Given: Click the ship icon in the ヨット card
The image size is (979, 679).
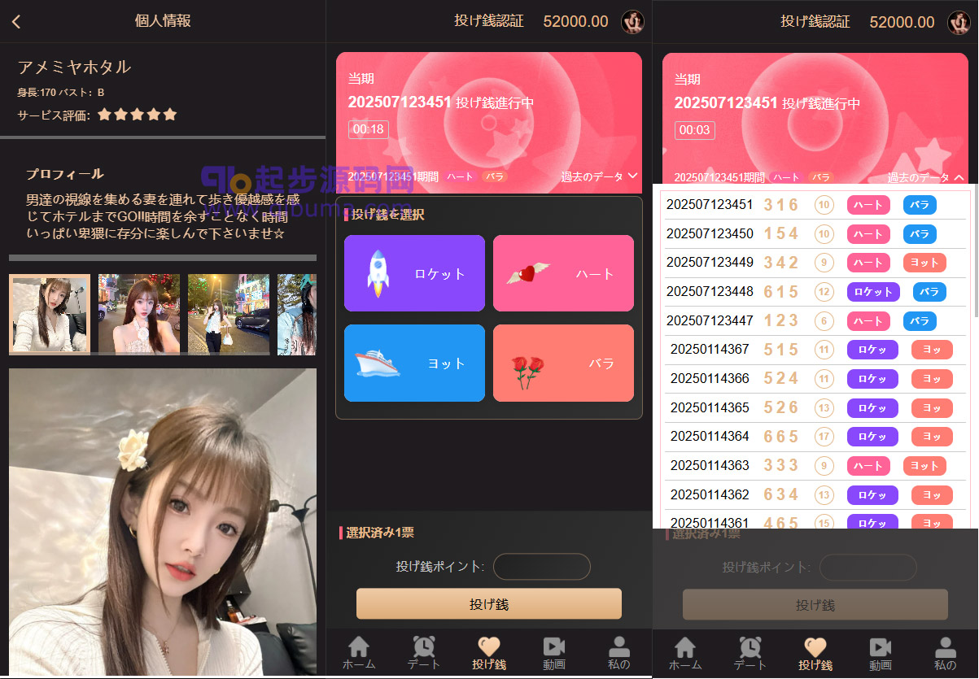Looking at the screenshot, I should [378, 363].
